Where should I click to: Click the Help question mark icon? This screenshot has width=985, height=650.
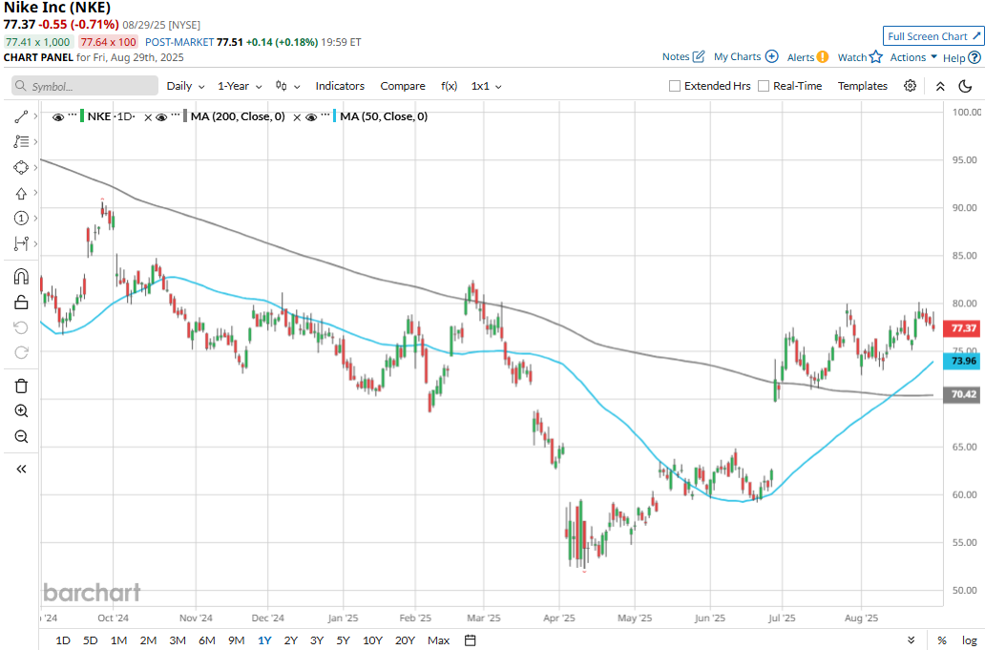click(x=975, y=58)
